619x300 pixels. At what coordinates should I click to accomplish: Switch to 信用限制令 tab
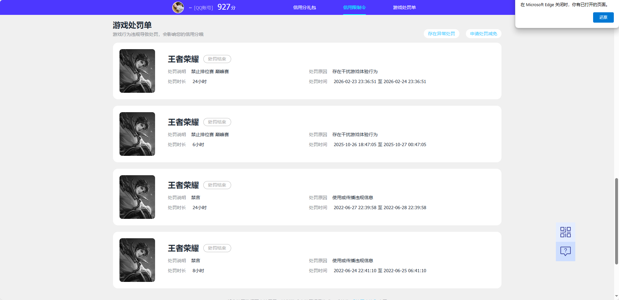click(354, 7)
